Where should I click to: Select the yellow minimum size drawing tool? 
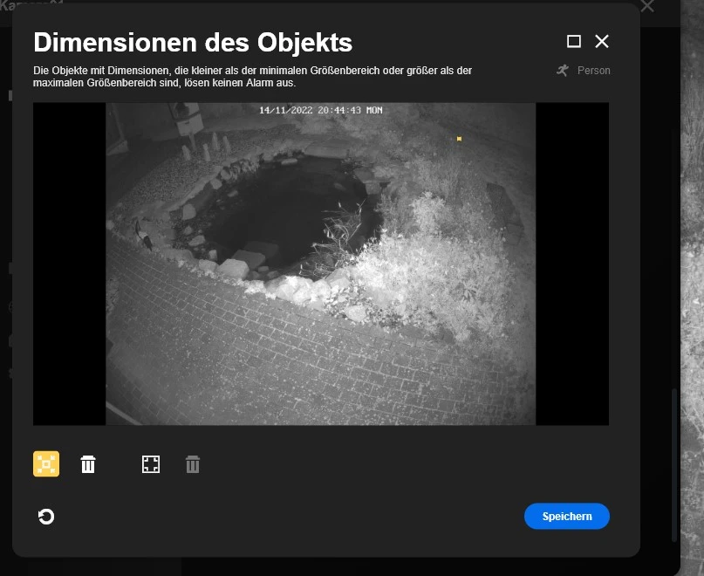[x=46, y=464]
